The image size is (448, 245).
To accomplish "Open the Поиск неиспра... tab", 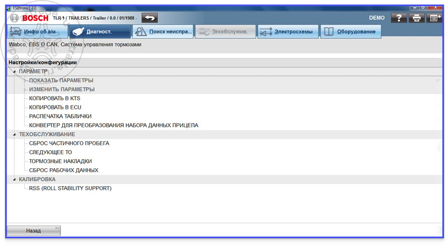I will [x=163, y=31].
